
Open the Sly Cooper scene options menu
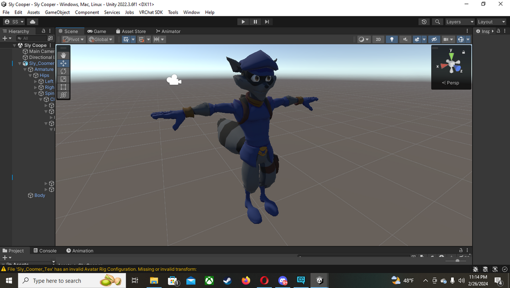pos(50,45)
